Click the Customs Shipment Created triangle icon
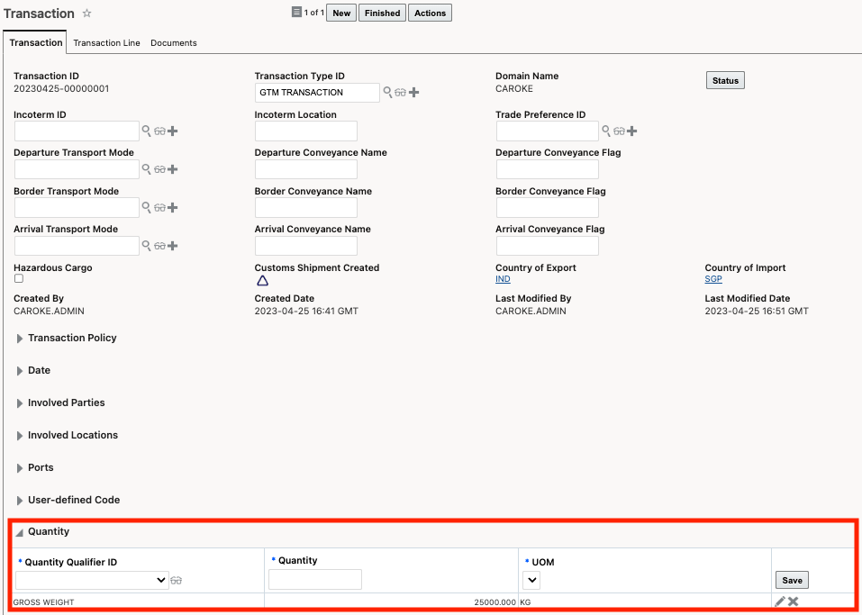The width and height of the screenshot is (862, 615). point(262,280)
